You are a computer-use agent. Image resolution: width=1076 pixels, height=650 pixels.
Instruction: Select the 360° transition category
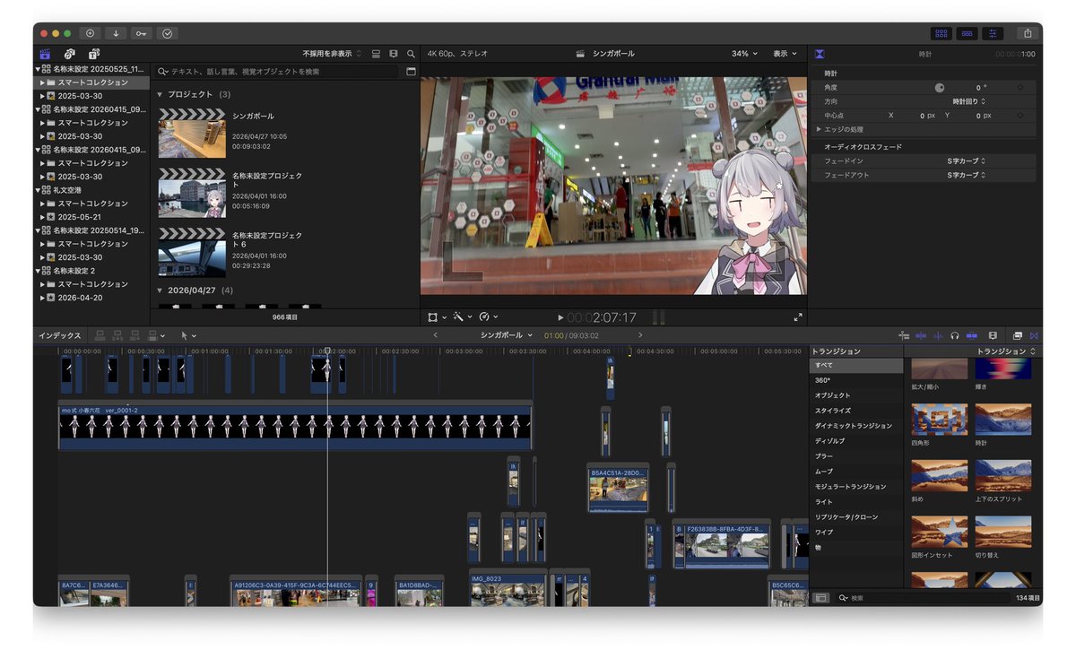point(856,380)
